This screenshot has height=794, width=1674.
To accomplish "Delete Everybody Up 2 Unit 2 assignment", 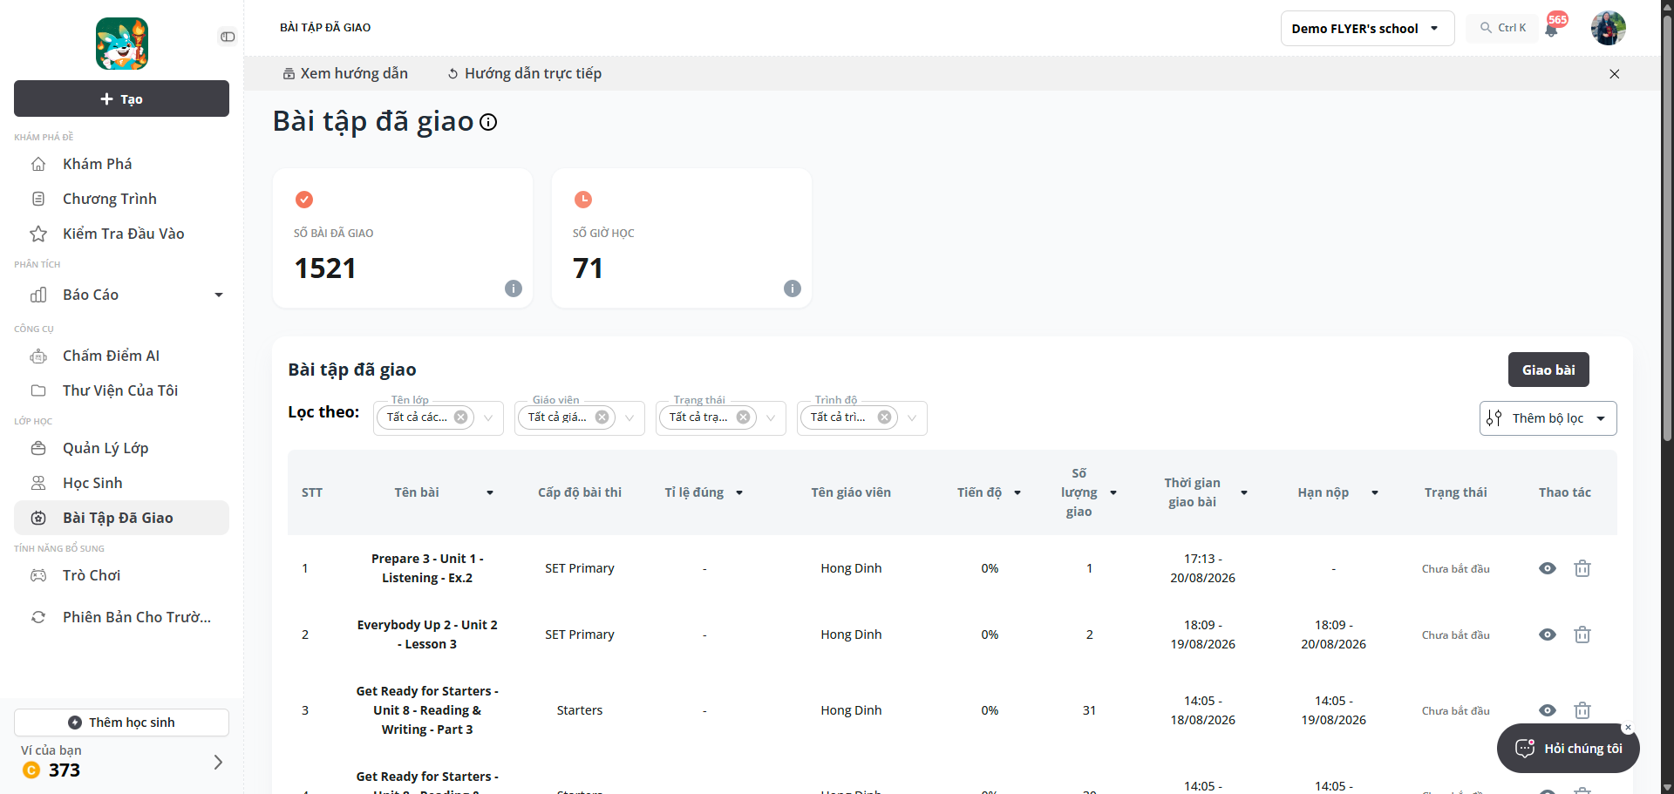I will click(x=1582, y=635).
